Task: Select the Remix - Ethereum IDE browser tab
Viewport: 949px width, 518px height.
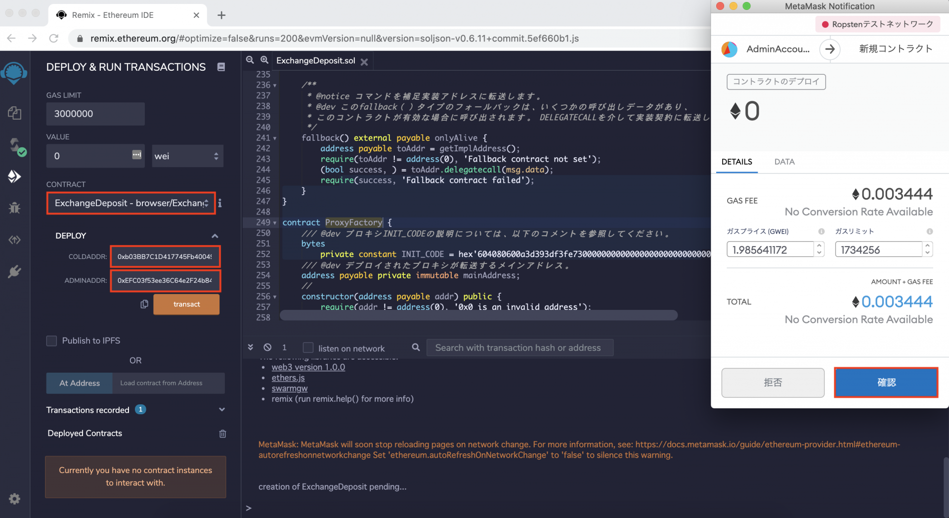Action: (128, 15)
